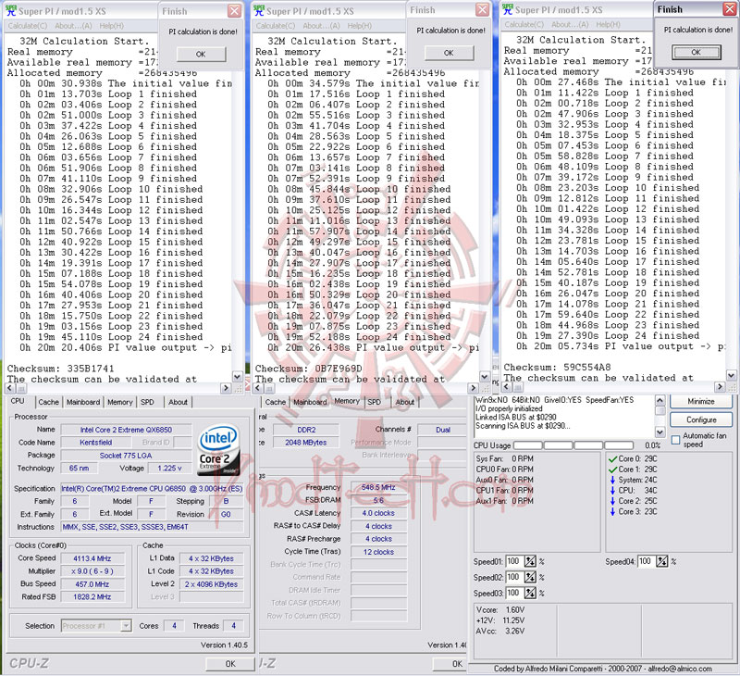The image size is (740, 676).
Task: Switch to SPD tab in second CPU-Z window
Action: pos(375,402)
